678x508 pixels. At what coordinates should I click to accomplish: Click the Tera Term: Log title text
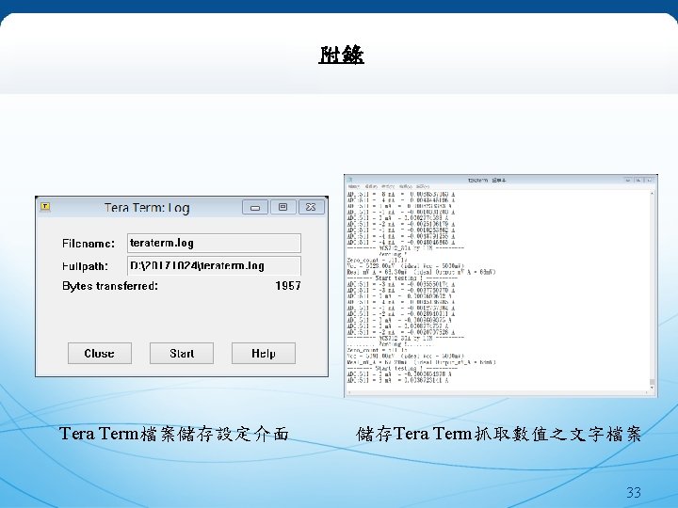pyautogui.click(x=147, y=208)
